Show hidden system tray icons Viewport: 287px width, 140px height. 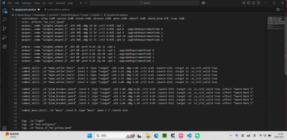(x=231, y=136)
